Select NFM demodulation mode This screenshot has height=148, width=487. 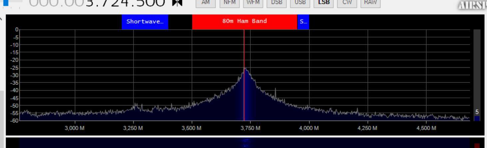coord(230,3)
